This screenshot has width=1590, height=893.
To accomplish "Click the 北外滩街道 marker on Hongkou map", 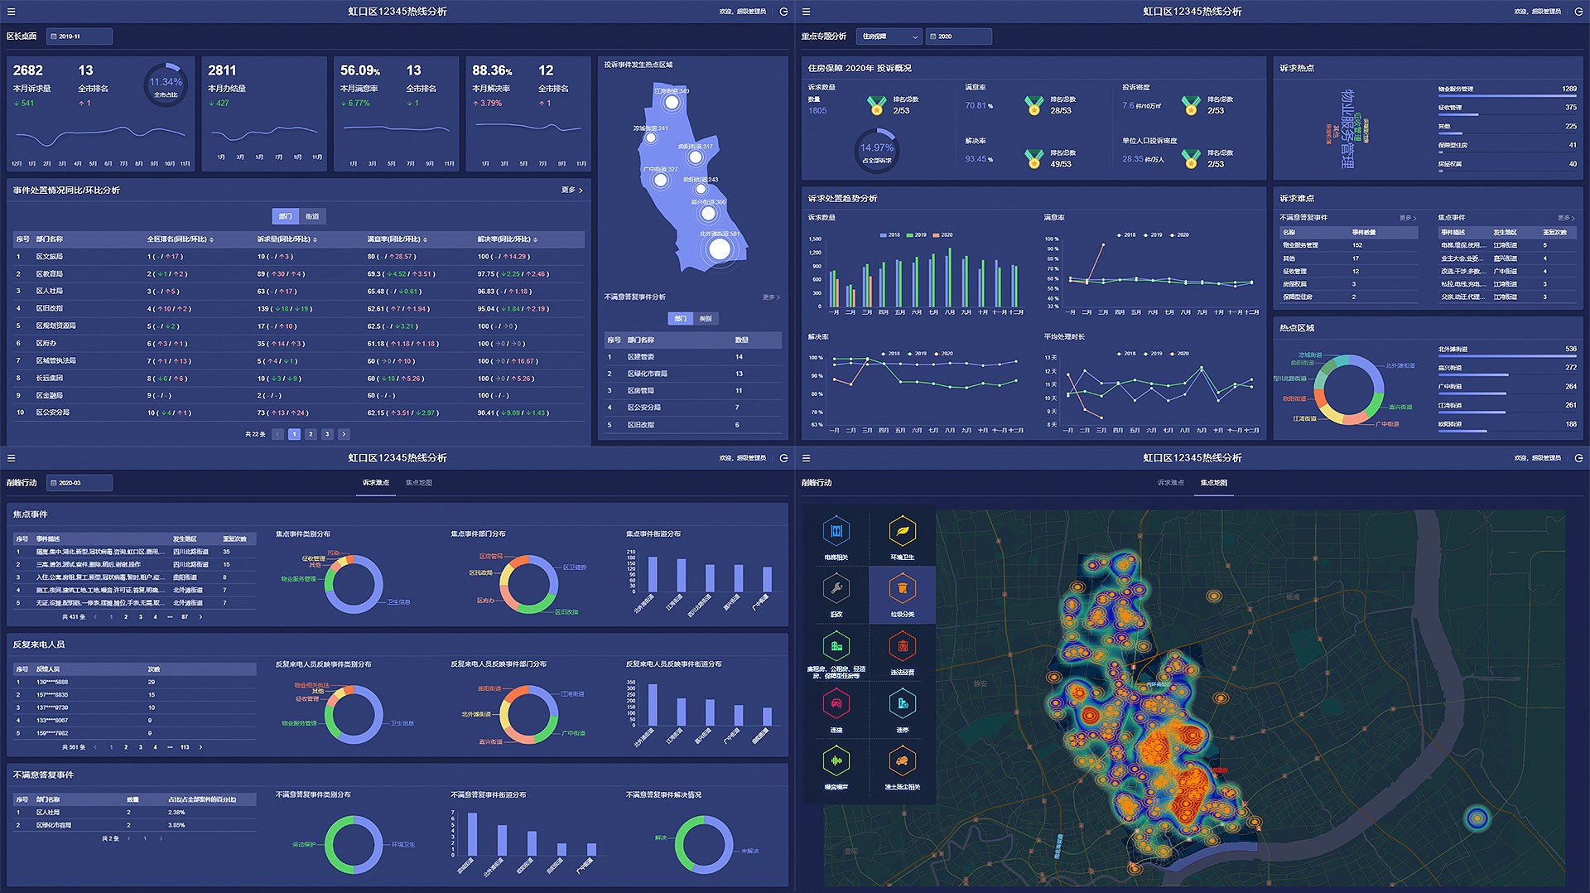I will coord(720,248).
